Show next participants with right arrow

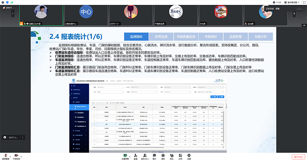pyautogui.click(x=294, y=13)
